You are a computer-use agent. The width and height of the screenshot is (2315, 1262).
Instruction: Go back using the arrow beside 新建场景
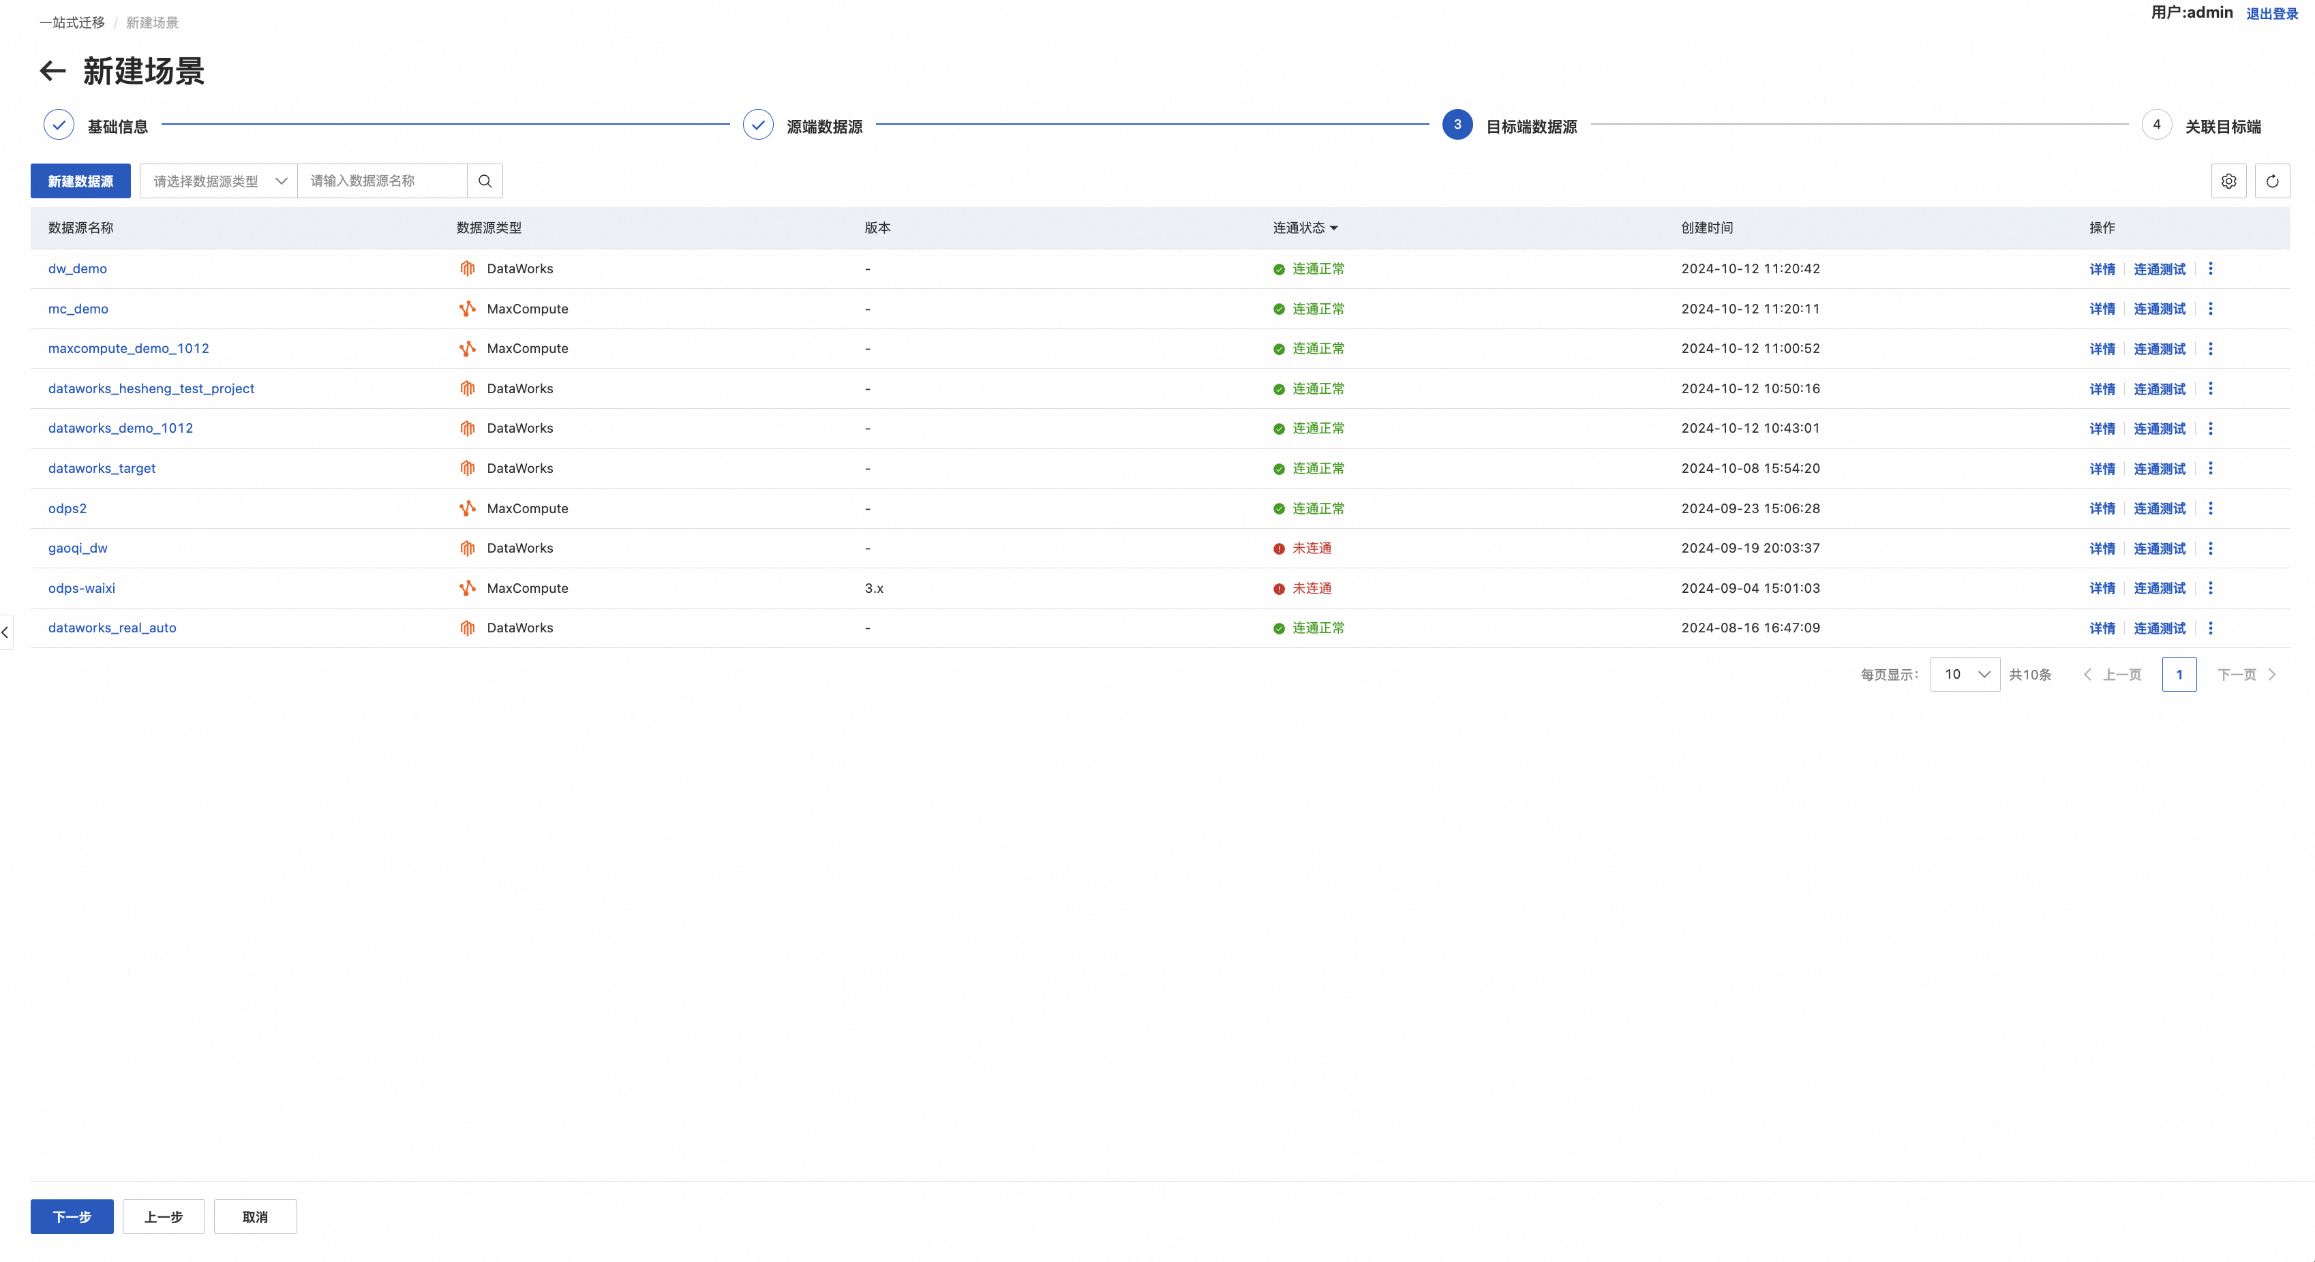pyautogui.click(x=53, y=71)
